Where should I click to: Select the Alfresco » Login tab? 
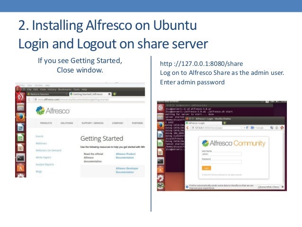click(x=204, y=123)
